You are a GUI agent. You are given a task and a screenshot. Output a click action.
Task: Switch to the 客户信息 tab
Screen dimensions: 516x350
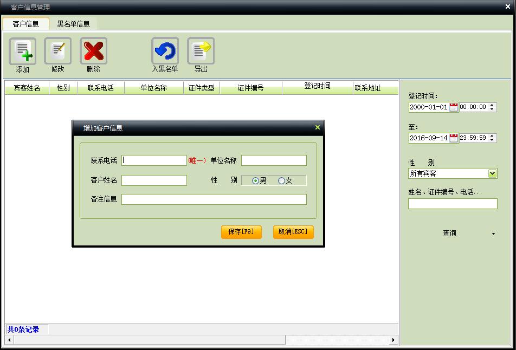click(x=25, y=24)
